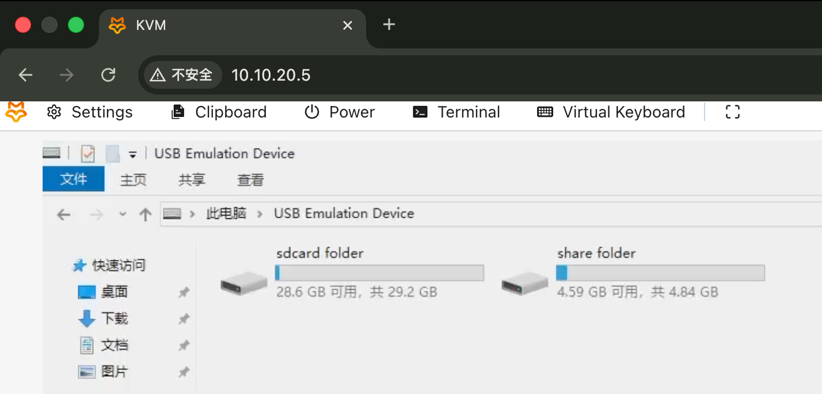Click the Explorer properties checkmark icon
The height and width of the screenshot is (394, 822).
(x=87, y=154)
